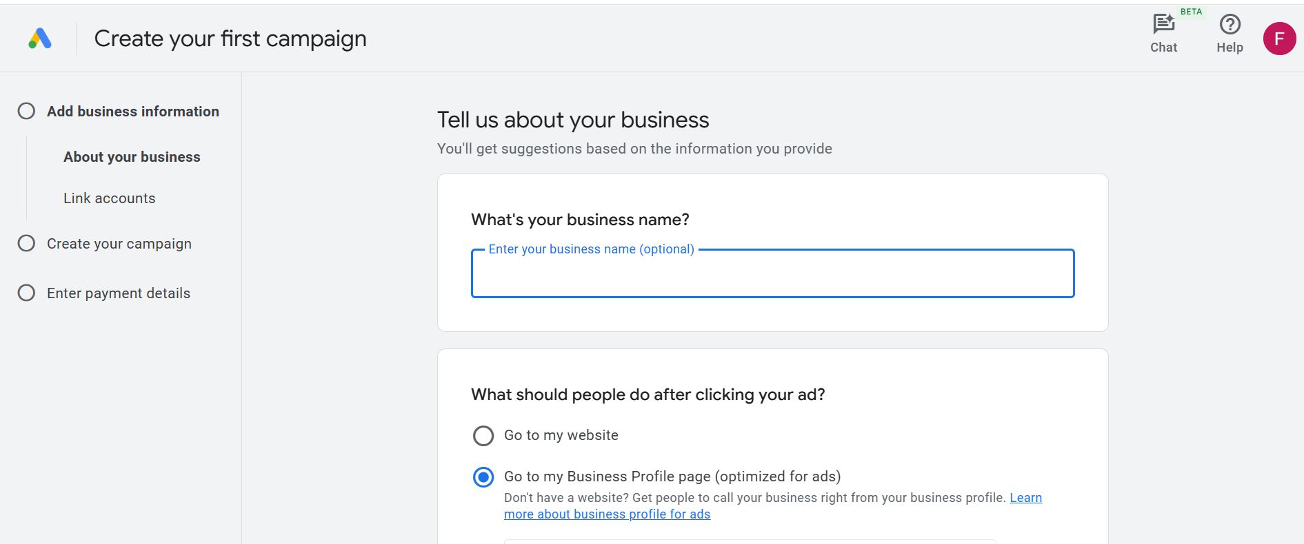Click the Enter payment details step label
The height and width of the screenshot is (544, 1304).
[118, 293]
